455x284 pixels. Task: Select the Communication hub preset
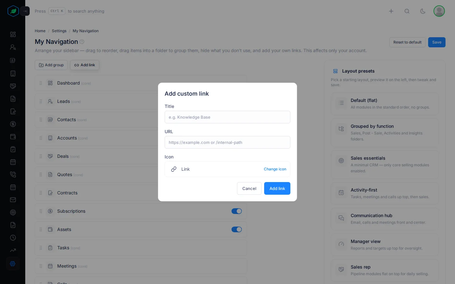(x=385, y=219)
